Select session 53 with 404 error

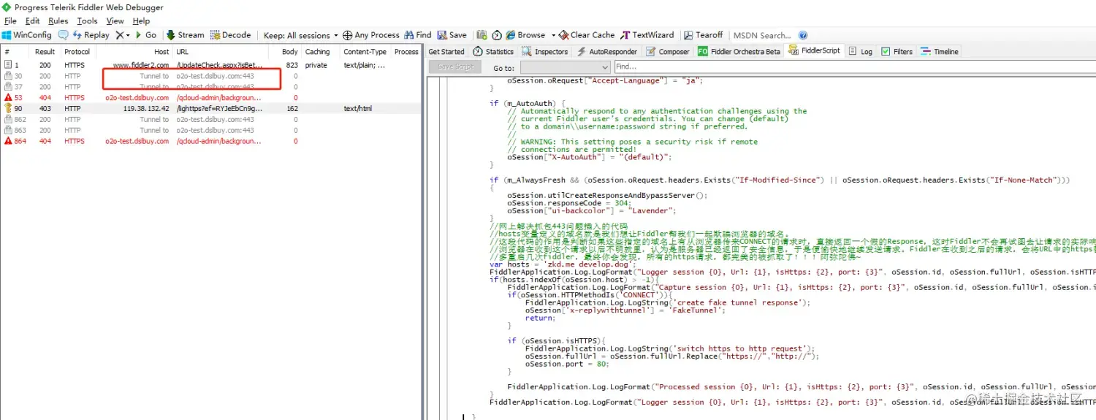pyautogui.click(x=210, y=97)
